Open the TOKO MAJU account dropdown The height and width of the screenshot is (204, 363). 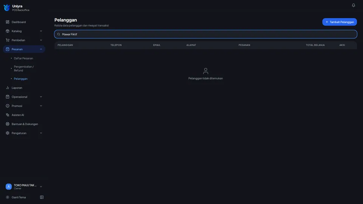(41, 187)
